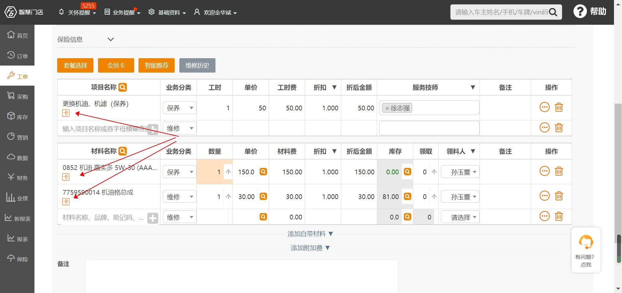622x293 pixels.
Task: Delete the 更换机油、机滤 project row
Action: click(x=559, y=107)
